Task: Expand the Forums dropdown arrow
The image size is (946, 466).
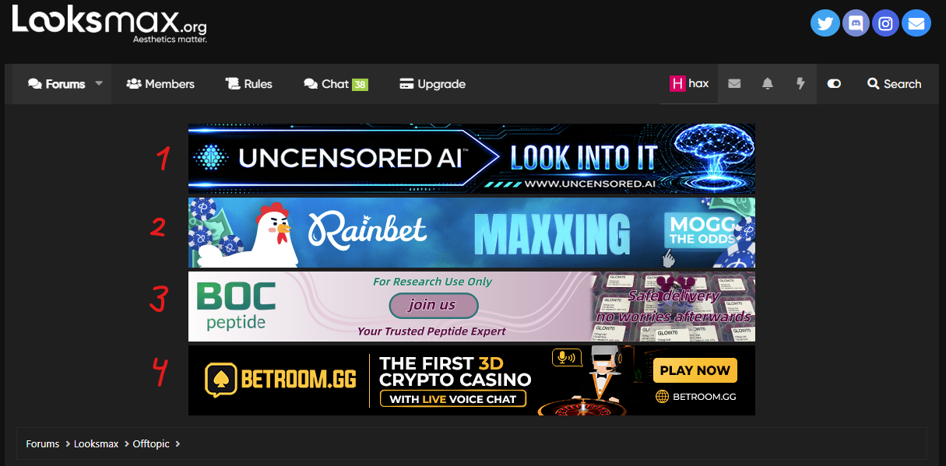Action: (99, 83)
